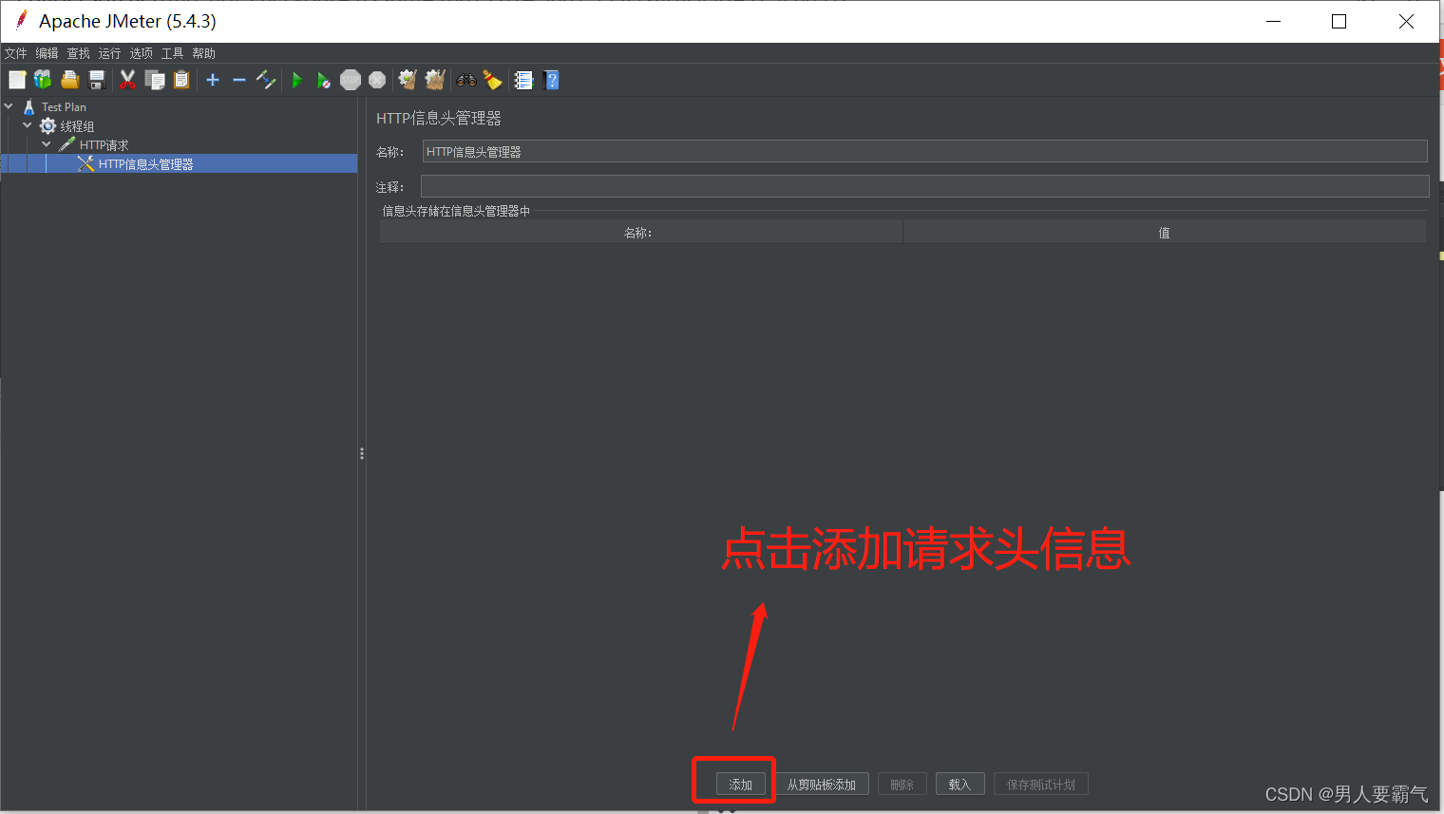Open search using binoculars icon
The height and width of the screenshot is (814, 1444).
[x=465, y=80]
